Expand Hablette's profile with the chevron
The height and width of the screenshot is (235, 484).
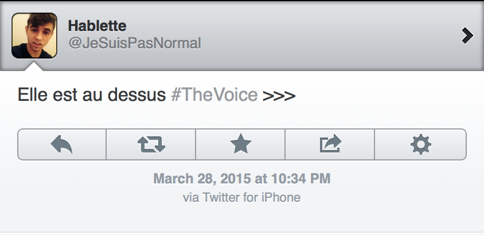pos(467,36)
